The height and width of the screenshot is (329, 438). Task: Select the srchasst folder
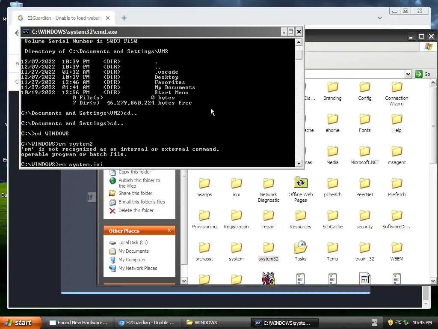[x=204, y=251]
